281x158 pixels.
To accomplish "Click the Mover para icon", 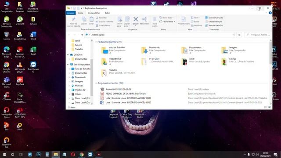I will [119, 19].
